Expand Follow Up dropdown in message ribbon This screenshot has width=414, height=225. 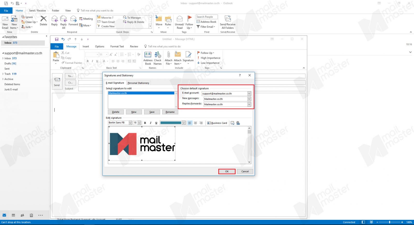(206, 53)
